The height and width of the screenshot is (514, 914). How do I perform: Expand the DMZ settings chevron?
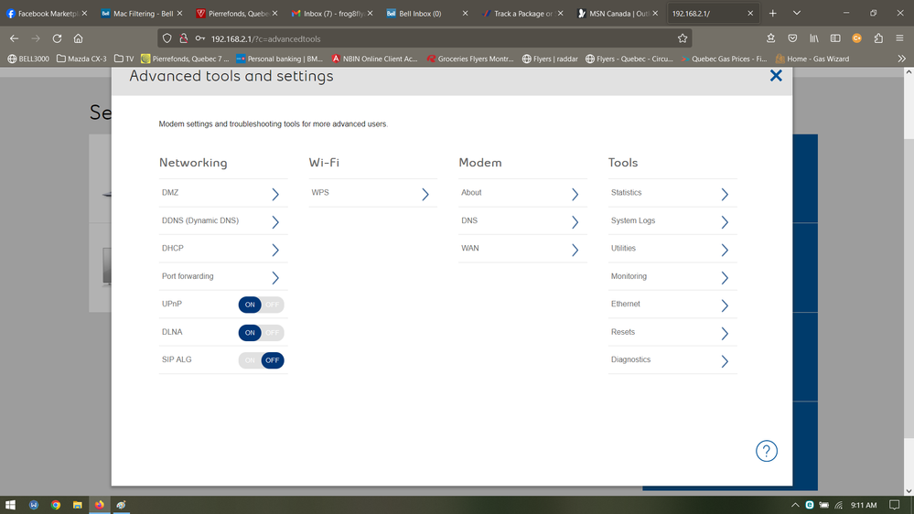pos(274,194)
